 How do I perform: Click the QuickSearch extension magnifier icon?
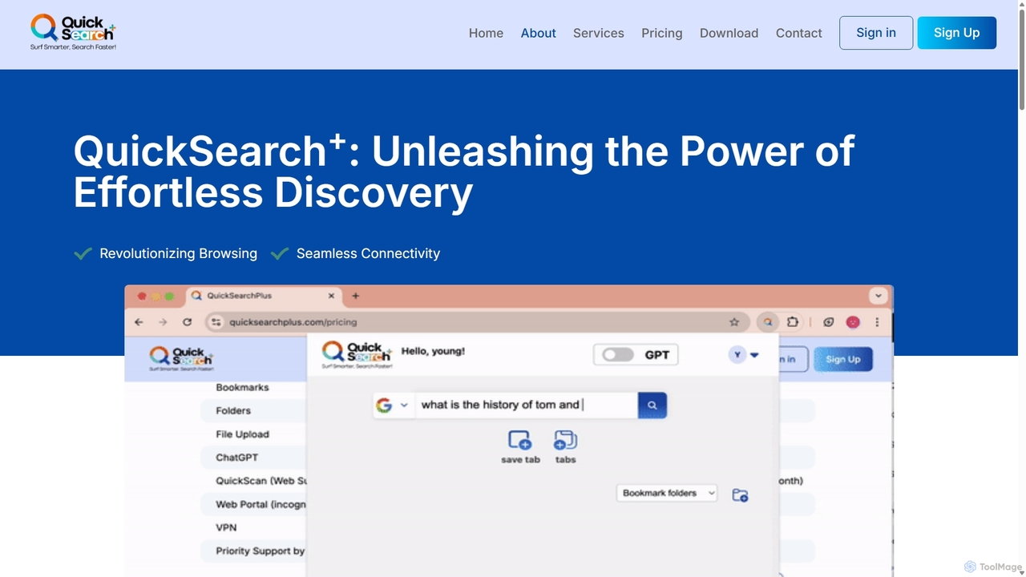point(768,322)
